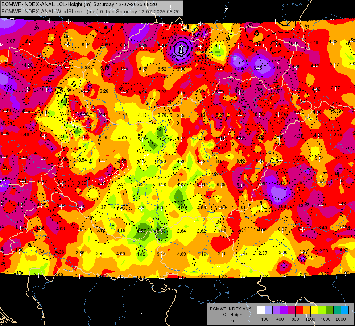355x326 pixels.
Task: Click the wind shear value '3.56'
Action: (x=38, y=275)
